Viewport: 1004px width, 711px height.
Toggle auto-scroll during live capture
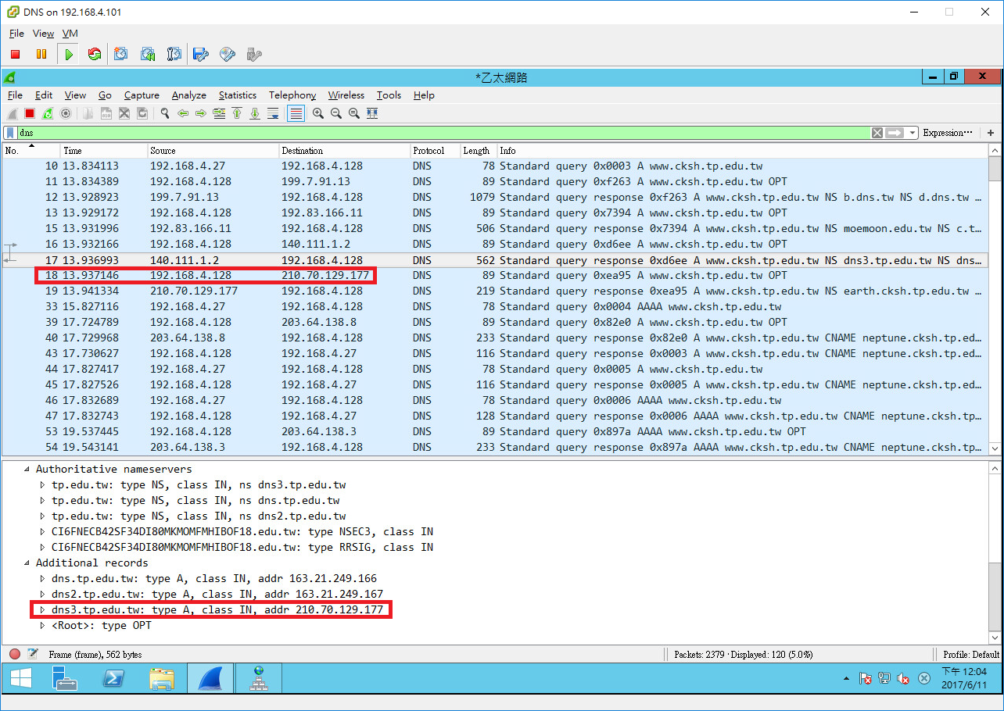click(273, 113)
